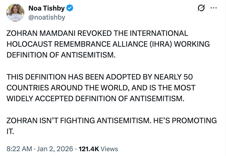Open Noa Tishby's profile picture
This screenshot has width=226, height=156.
tap(15, 13)
